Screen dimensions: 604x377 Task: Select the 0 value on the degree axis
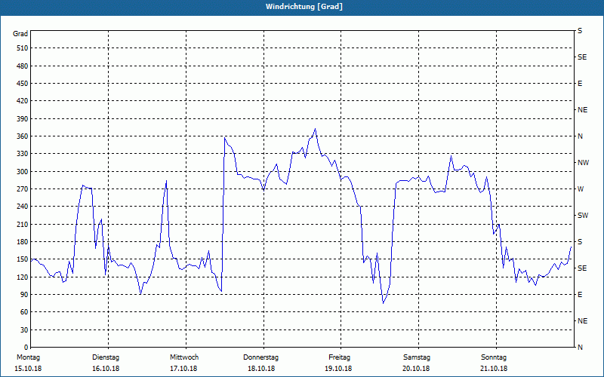click(26, 347)
